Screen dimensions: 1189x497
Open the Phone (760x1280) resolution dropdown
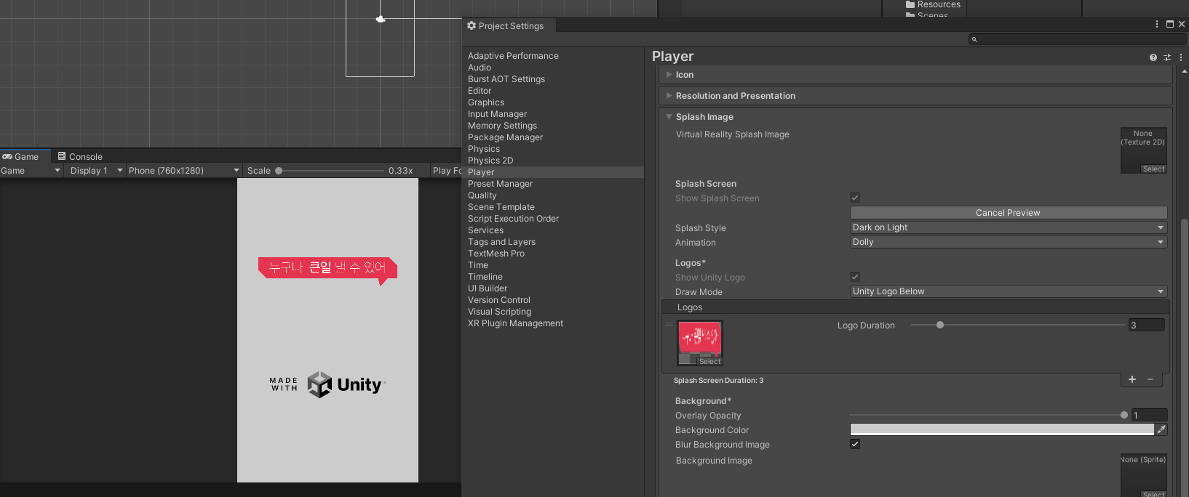pos(183,171)
